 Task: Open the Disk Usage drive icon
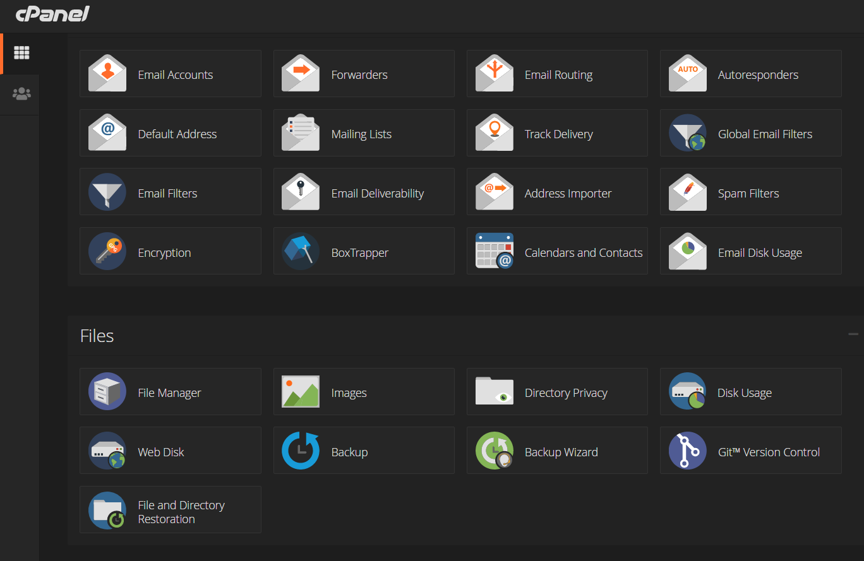(687, 392)
